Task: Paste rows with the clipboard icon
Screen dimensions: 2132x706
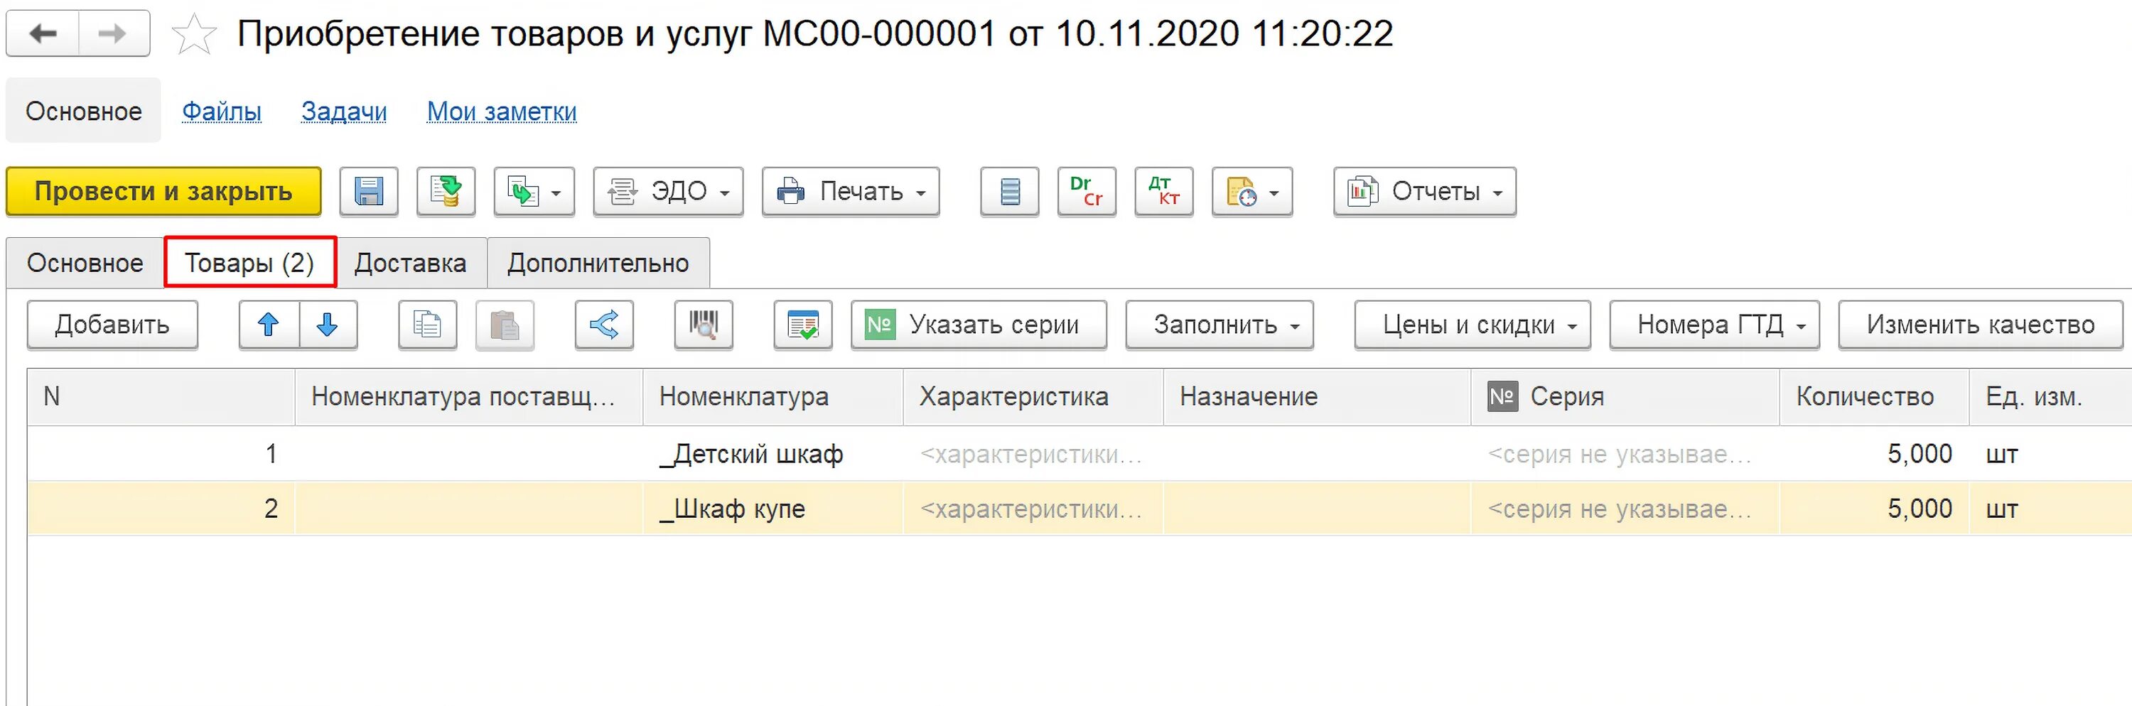Action: point(505,325)
